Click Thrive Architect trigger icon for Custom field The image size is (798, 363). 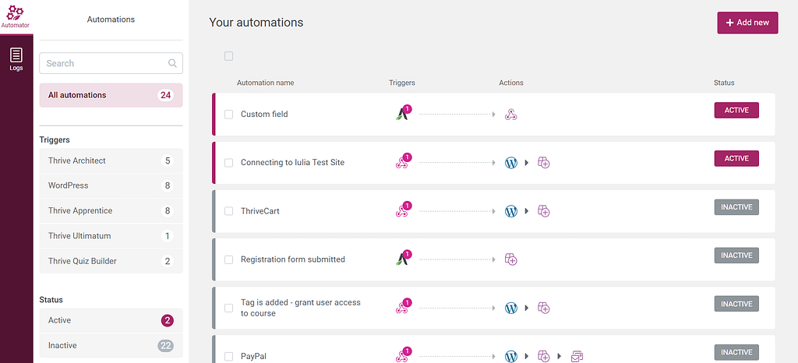pos(402,115)
